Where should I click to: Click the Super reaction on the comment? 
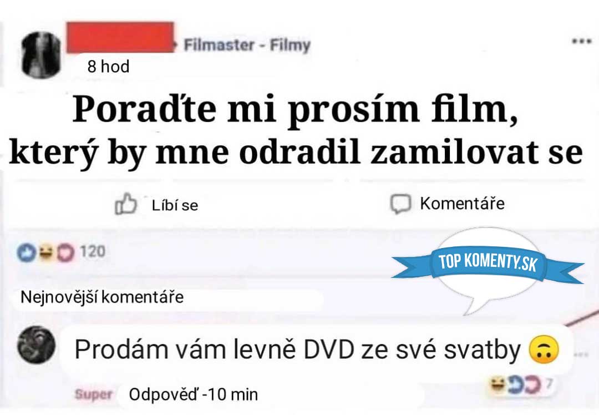point(94,394)
